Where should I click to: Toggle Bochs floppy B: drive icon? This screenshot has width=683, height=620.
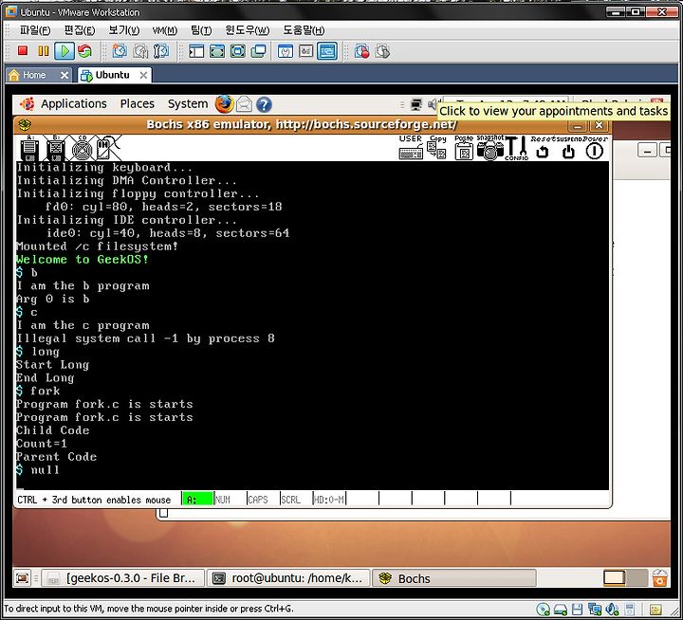(56, 148)
